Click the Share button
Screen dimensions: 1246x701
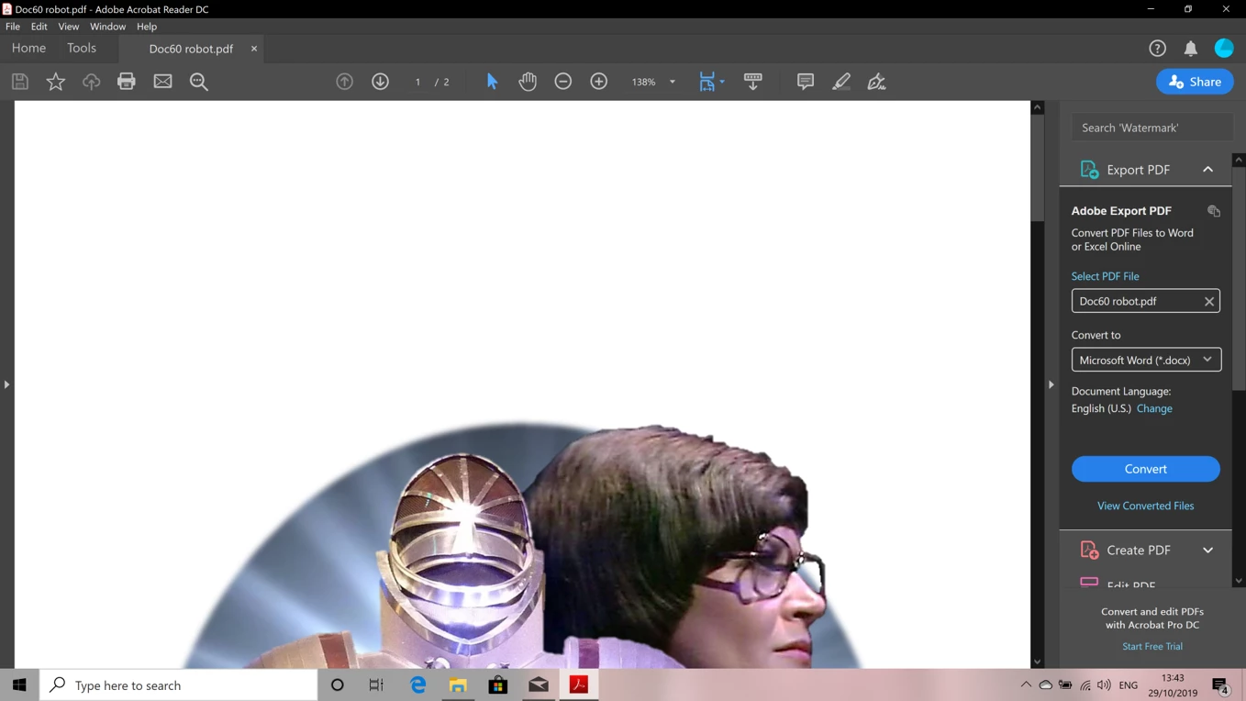(1195, 82)
